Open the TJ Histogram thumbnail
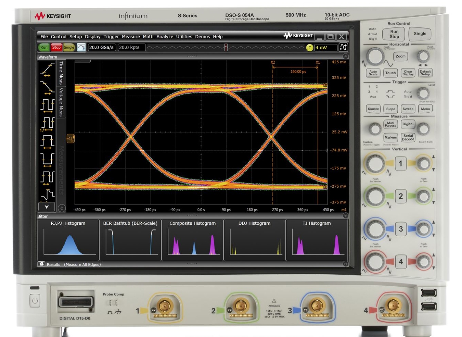 pyautogui.click(x=317, y=240)
